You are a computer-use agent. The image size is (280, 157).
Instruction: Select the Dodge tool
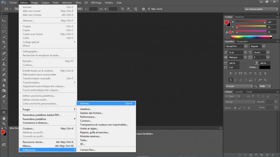pyautogui.click(x=4, y=91)
